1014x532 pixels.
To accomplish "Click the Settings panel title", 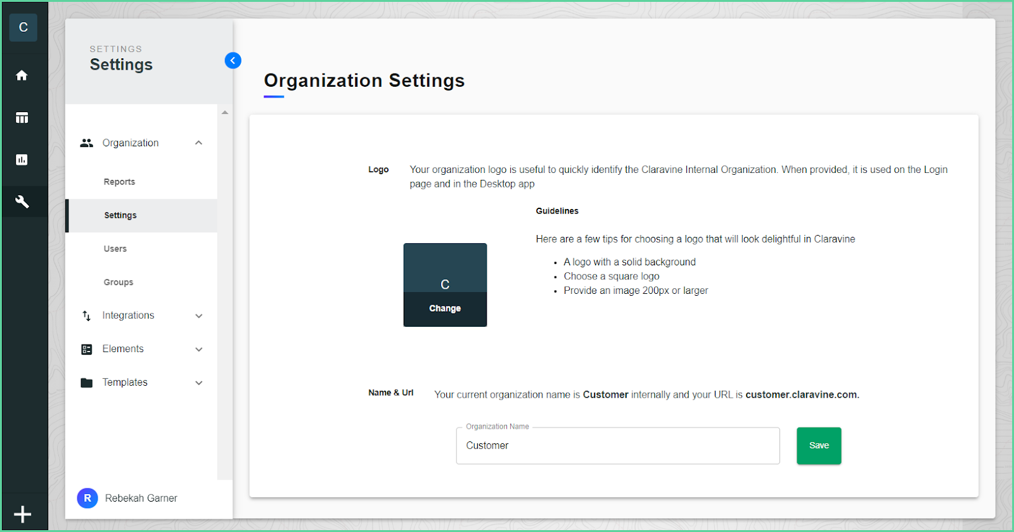I will (x=121, y=65).
